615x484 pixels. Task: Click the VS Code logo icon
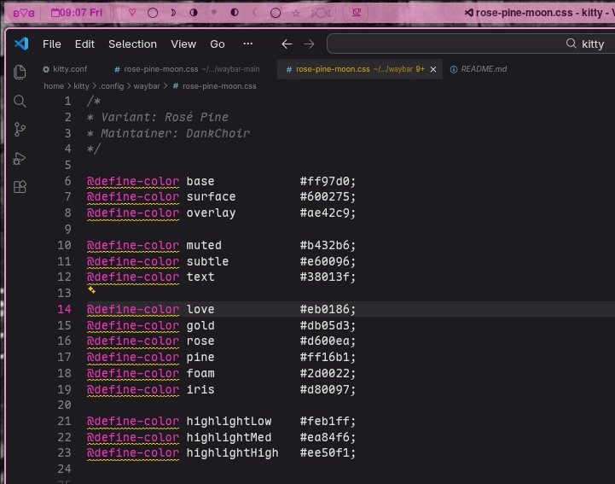tap(21, 44)
